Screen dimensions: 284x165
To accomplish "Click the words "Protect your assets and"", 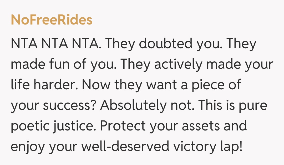I will pyautogui.click(x=174, y=126).
